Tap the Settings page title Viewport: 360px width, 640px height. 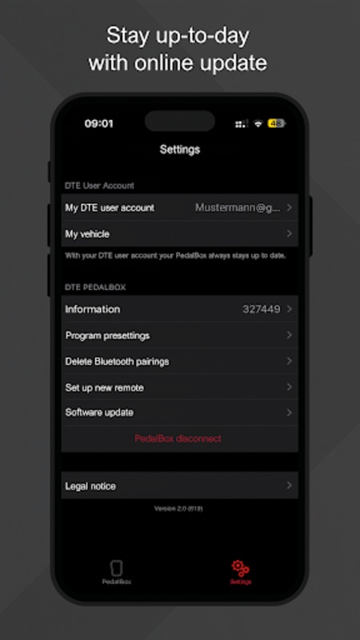179,150
